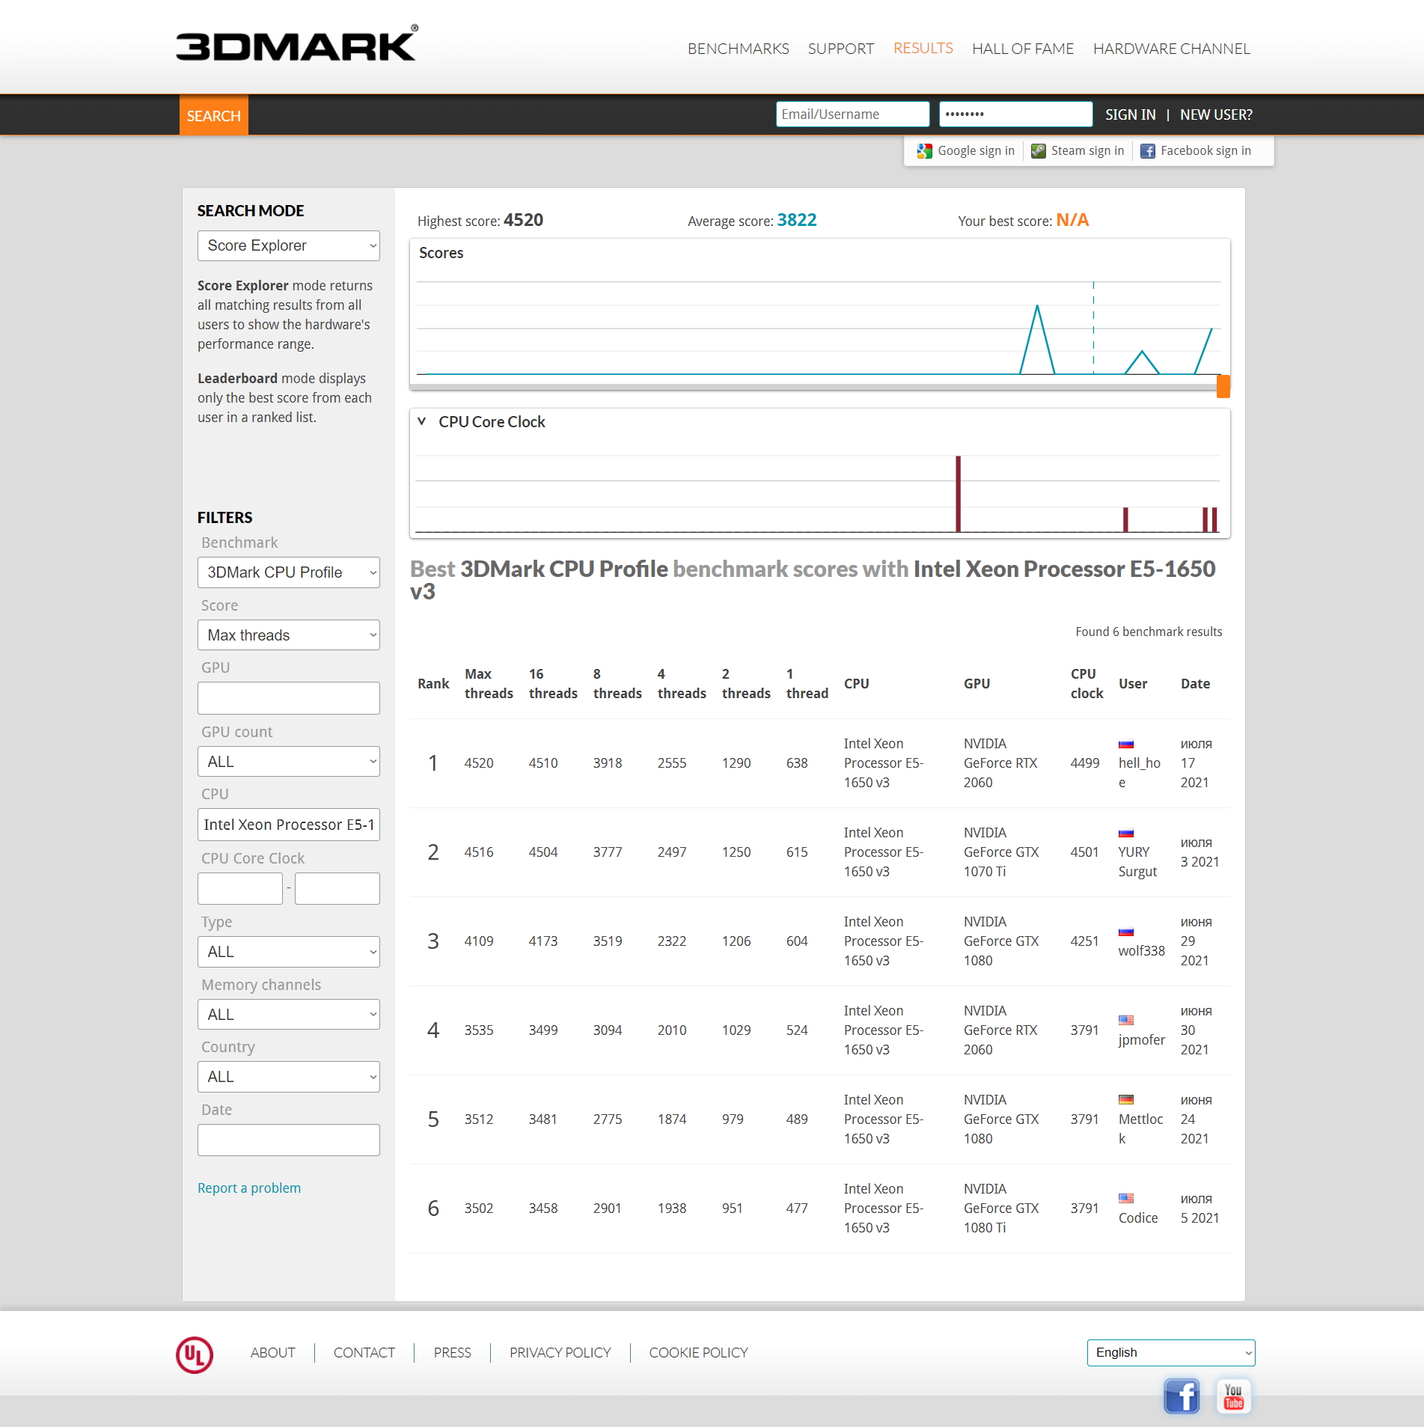Click the Sign In button
Viewport: 1424px width, 1427px height.
pos(1131,114)
